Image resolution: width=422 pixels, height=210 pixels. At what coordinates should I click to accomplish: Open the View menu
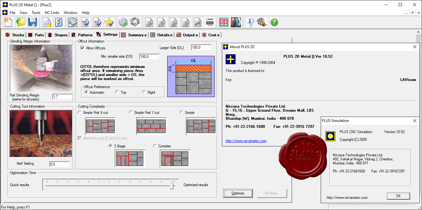(23, 13)
